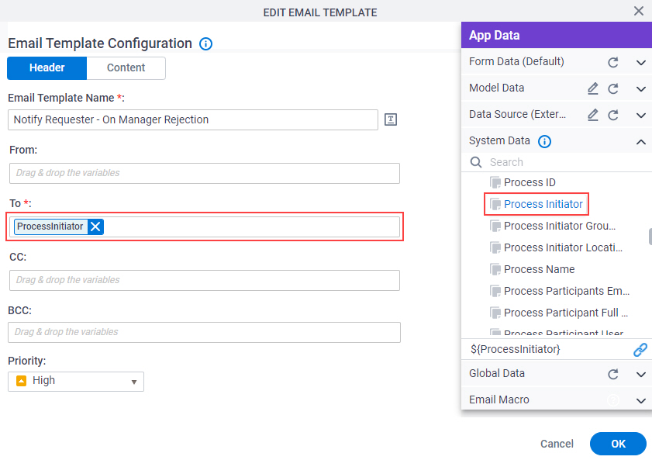Edit the Model Data section
Image resolution: width=652 pixels, height=460 pixels.
point(593,88)
